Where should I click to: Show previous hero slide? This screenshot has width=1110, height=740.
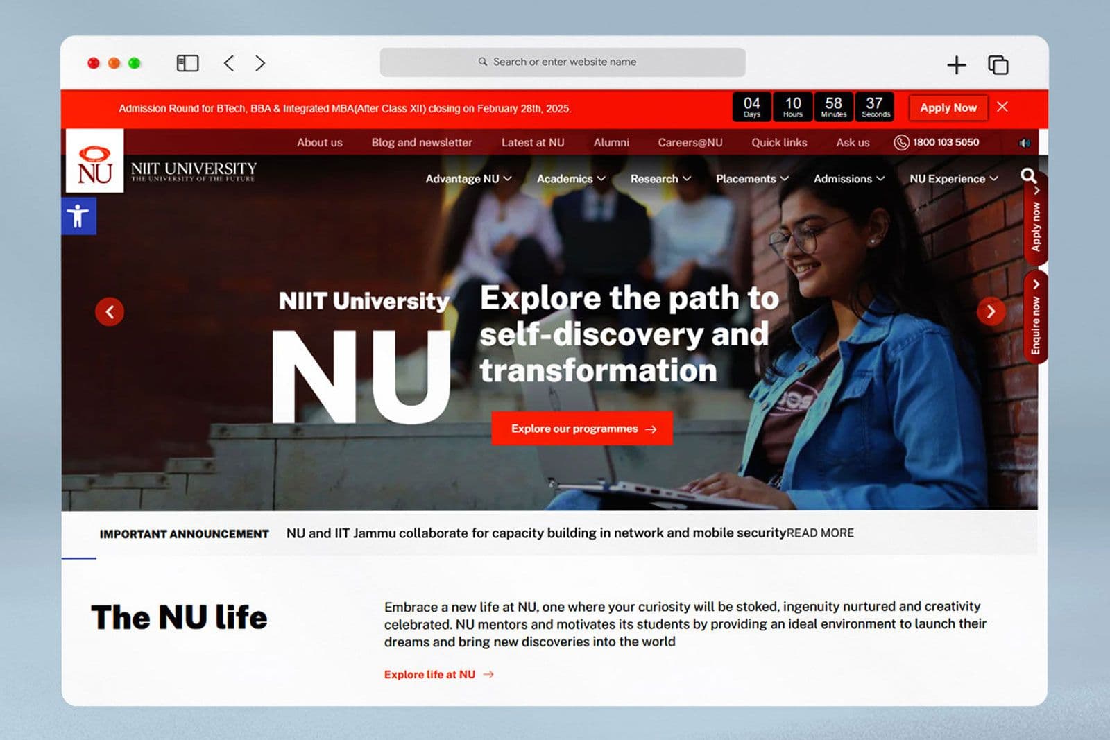(110, 311)
